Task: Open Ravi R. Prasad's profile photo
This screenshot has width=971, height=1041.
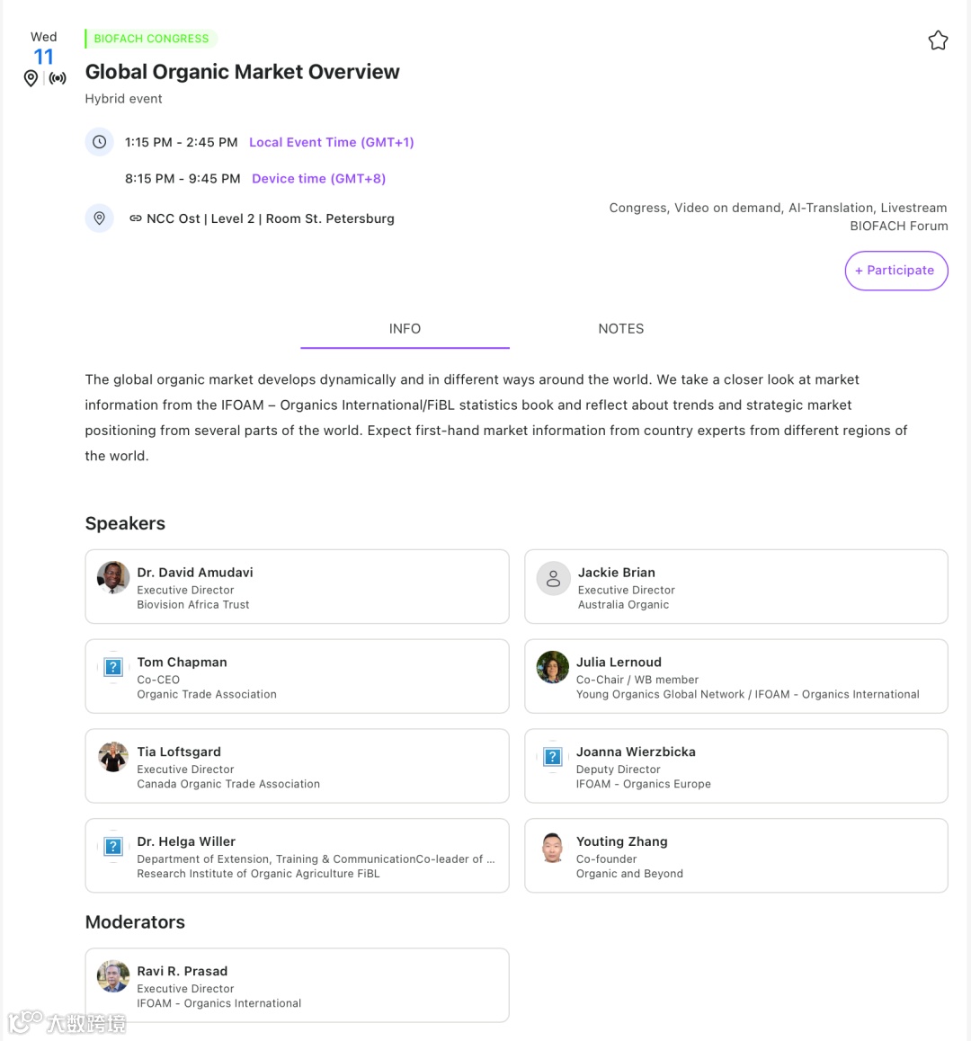Action: click(113, 976)
